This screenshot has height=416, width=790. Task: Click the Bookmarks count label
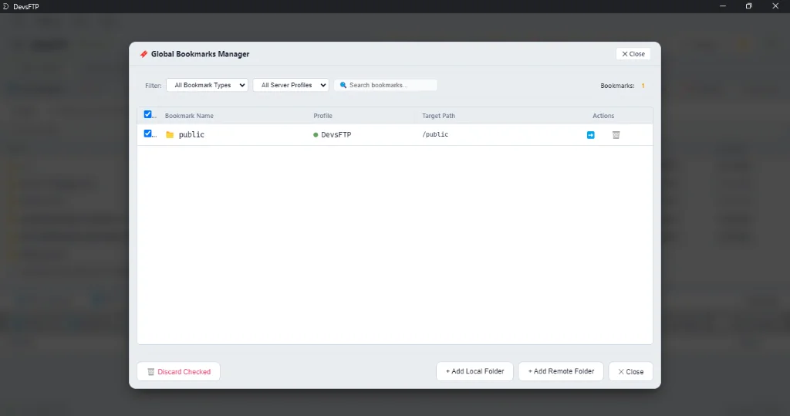[x=617, y=86]
